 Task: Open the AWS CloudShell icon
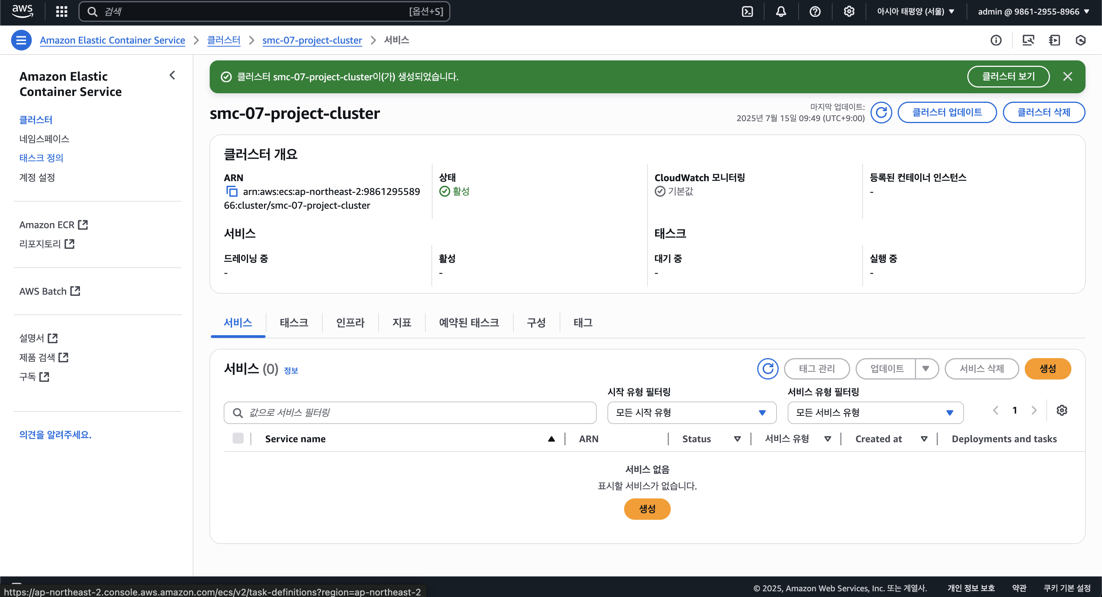click(747, 11)
